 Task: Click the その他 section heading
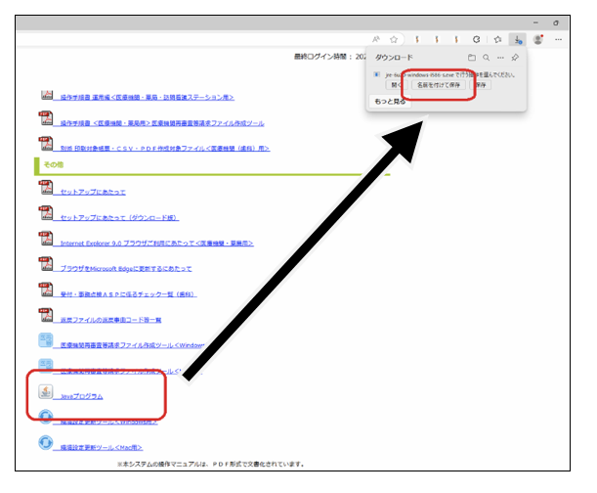(54, 164)
